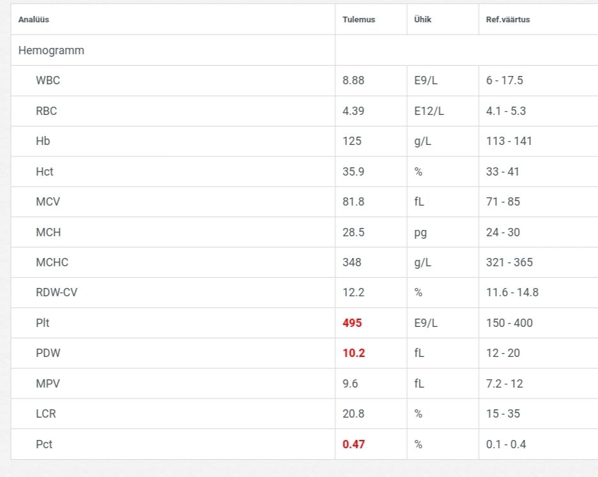598x477 pixels.
Task: Click the LCR result value 20.8
Action: (353, 414)
